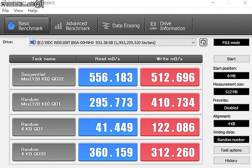Click Sequential Max(128 KB) QD32 task button

(x=44, y=77)
